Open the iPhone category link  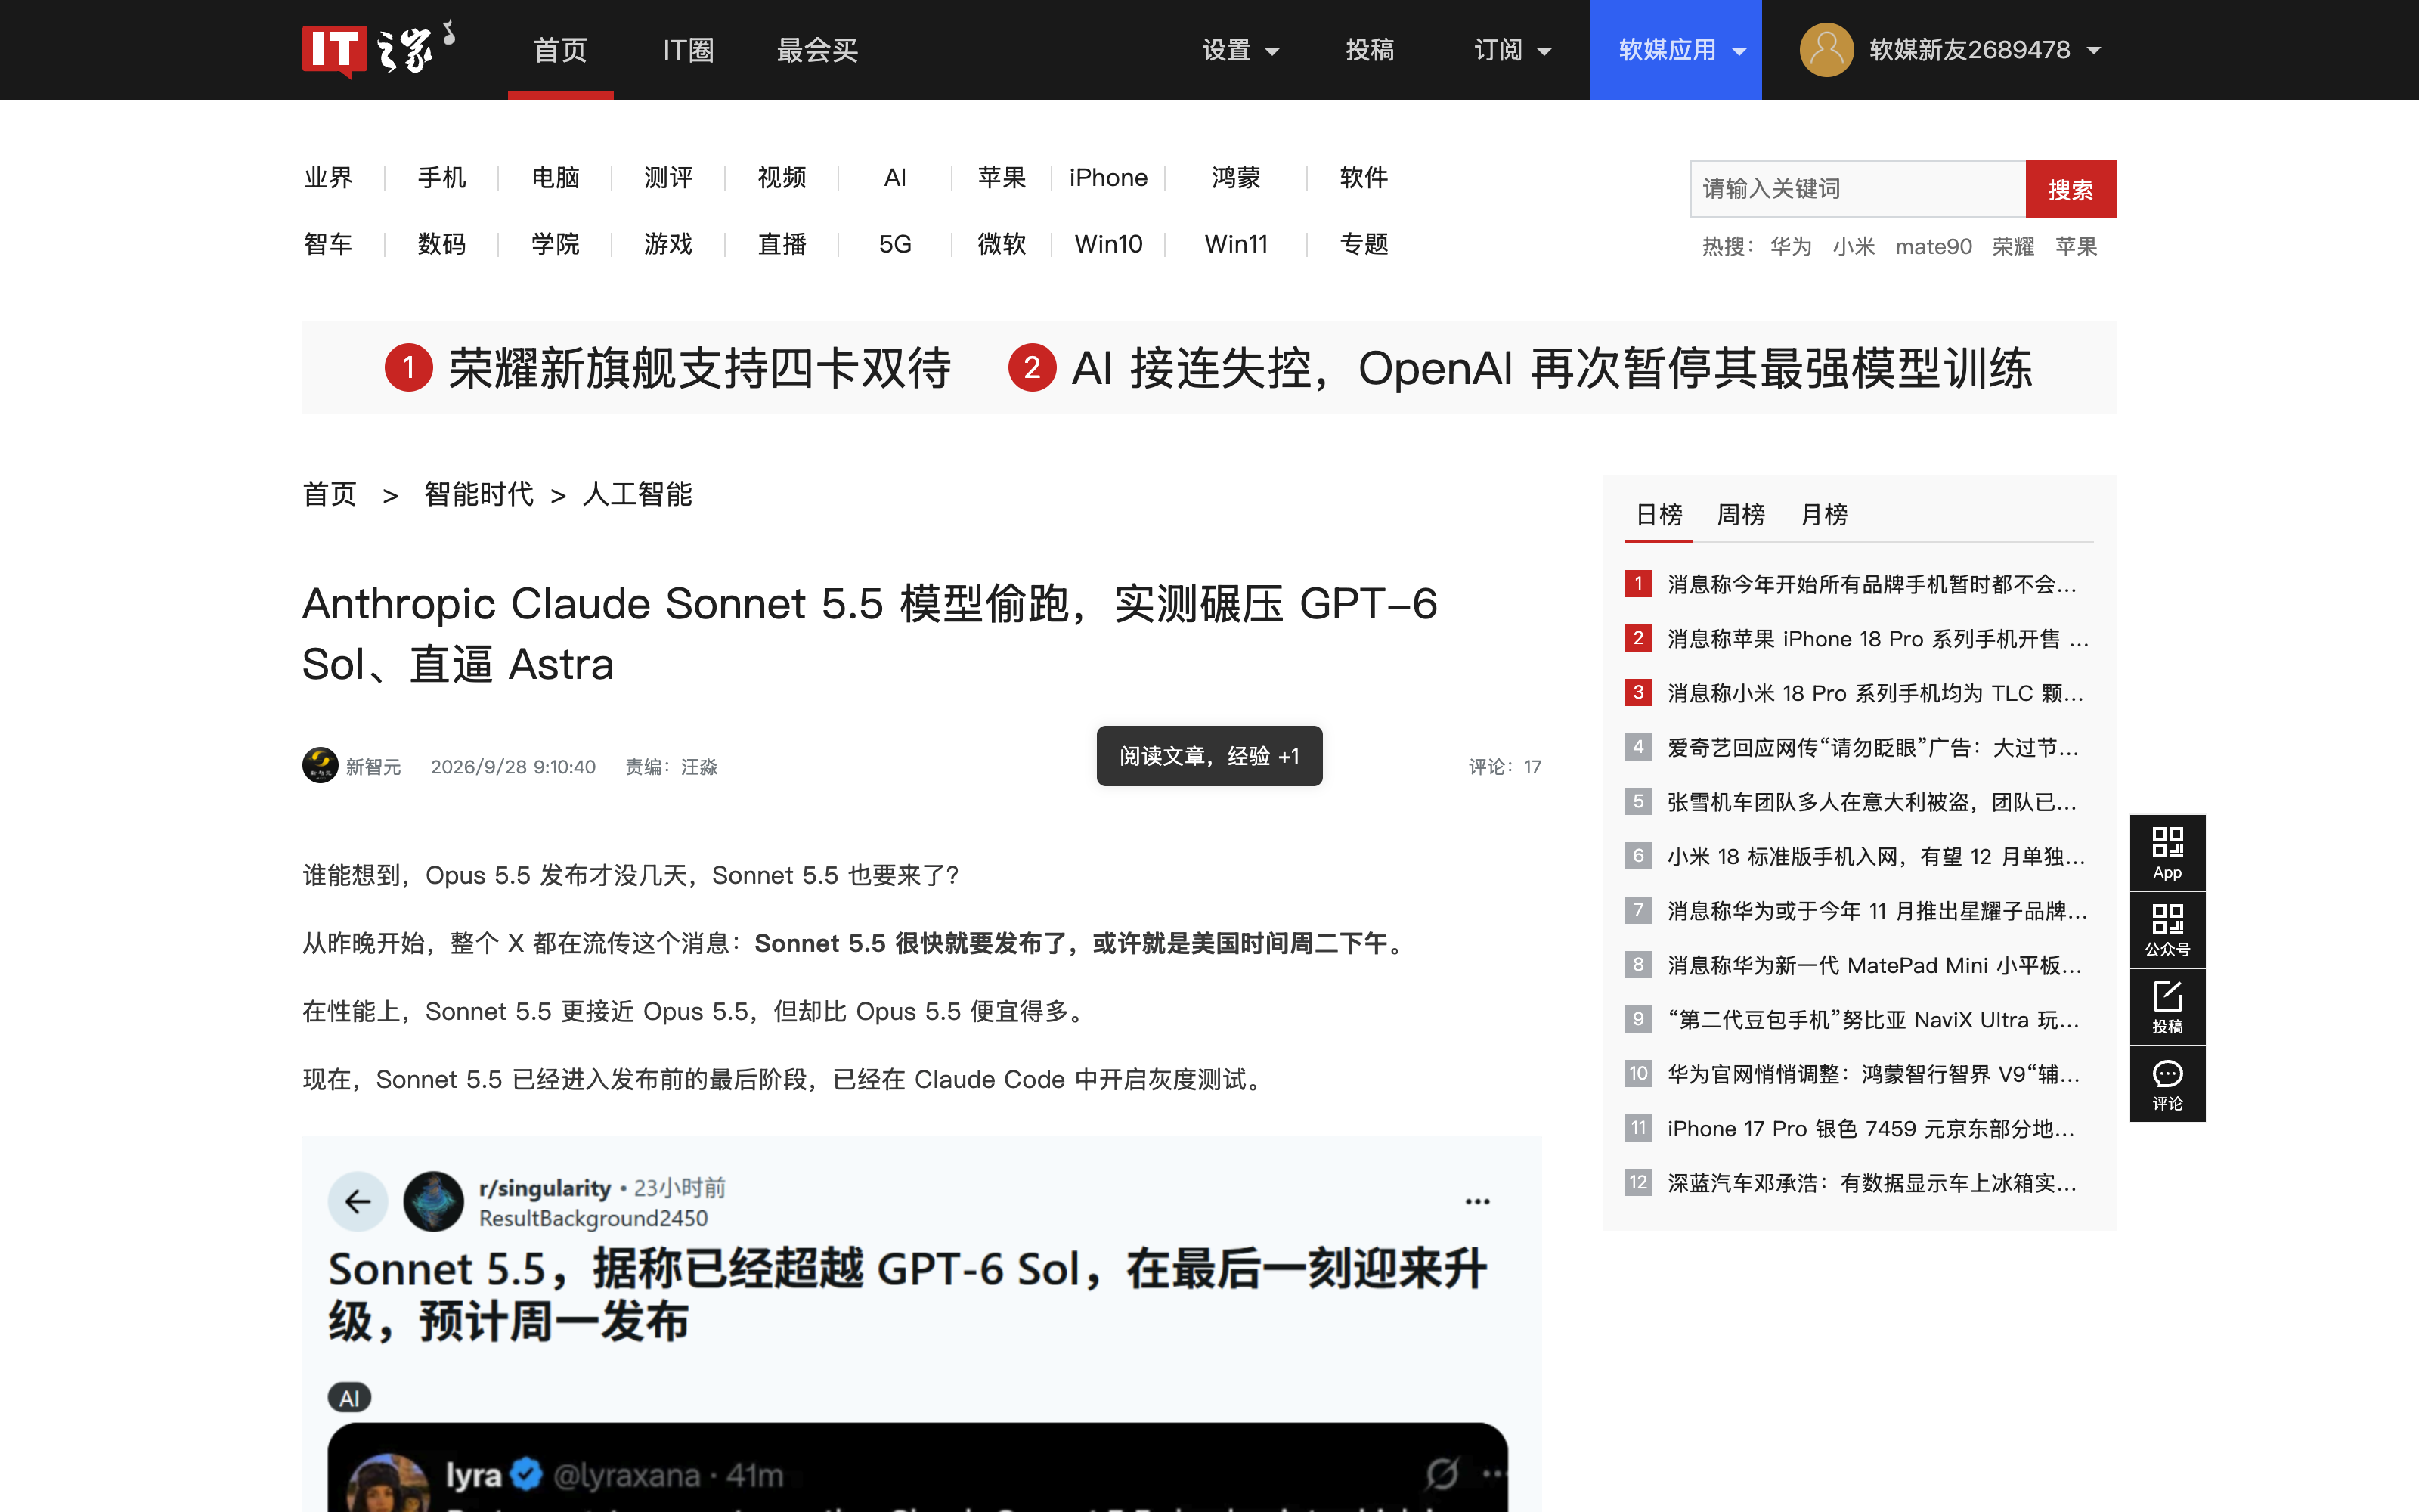1107,178
